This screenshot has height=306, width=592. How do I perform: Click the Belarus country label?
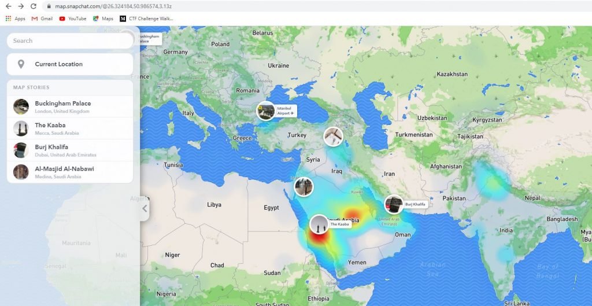[x=262, y=33]
